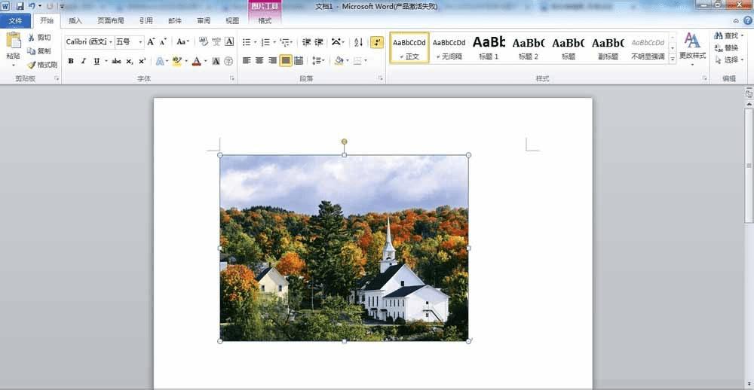This screenshot has height=390, width=754.
Task: Click Shrink Font icon
Action: coord(164,42)
